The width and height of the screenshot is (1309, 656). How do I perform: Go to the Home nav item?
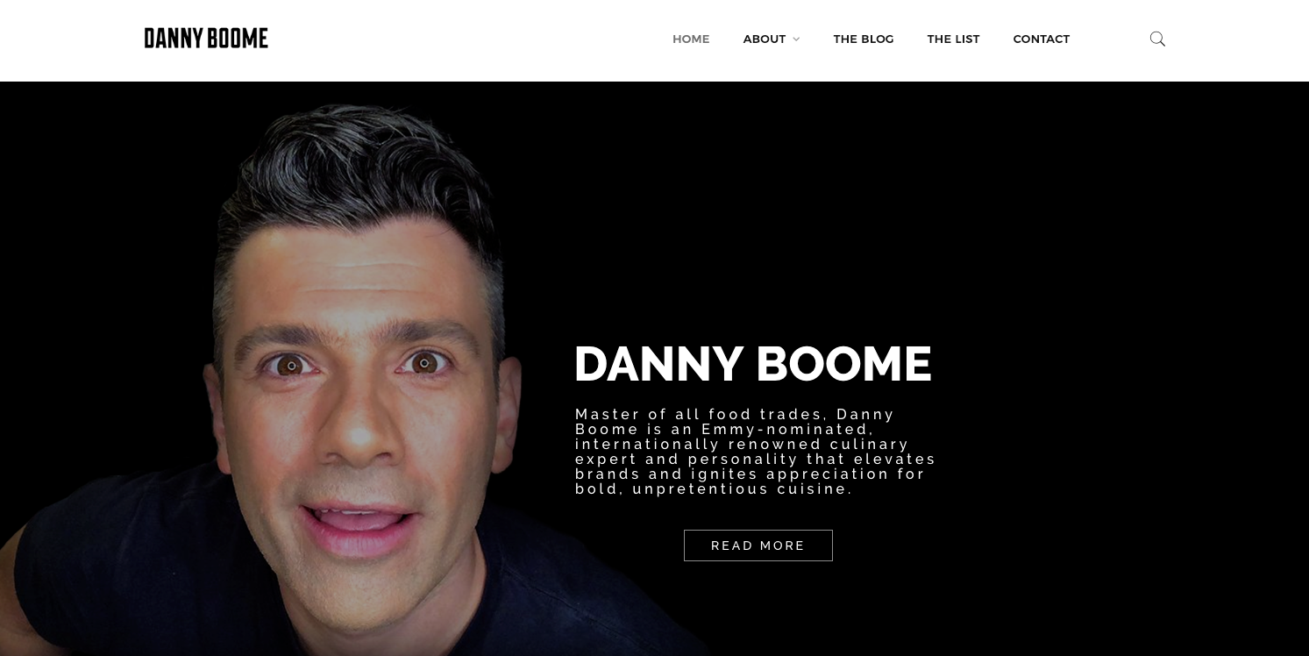click(691, 39)
